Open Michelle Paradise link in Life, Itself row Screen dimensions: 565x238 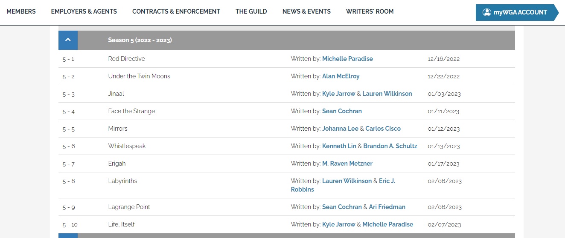tap(388, 224)
